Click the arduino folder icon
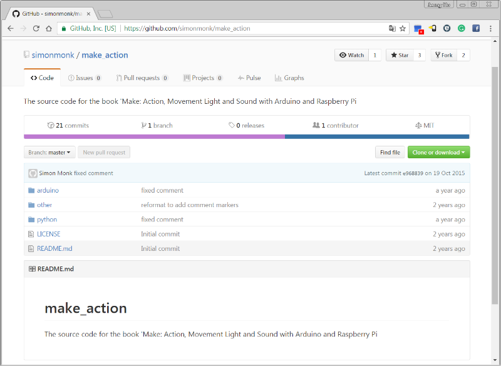This screenshot has height=366, width=501. (31, 190)
